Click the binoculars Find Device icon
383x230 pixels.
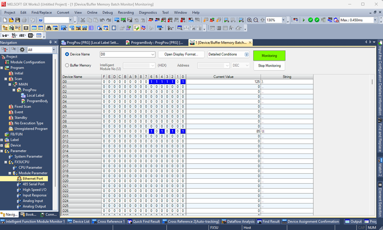click(49, 28)
